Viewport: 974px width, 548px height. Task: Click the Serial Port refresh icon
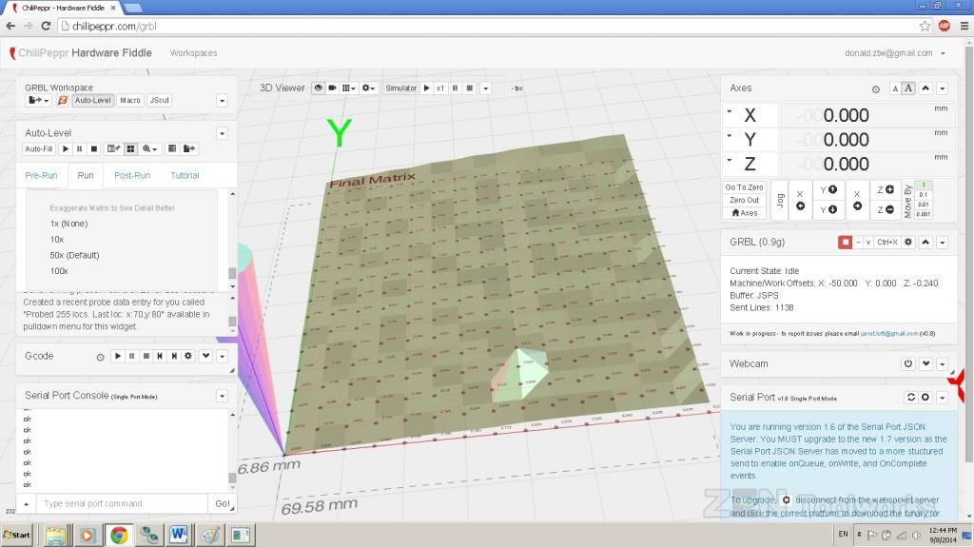pos(911,397)
